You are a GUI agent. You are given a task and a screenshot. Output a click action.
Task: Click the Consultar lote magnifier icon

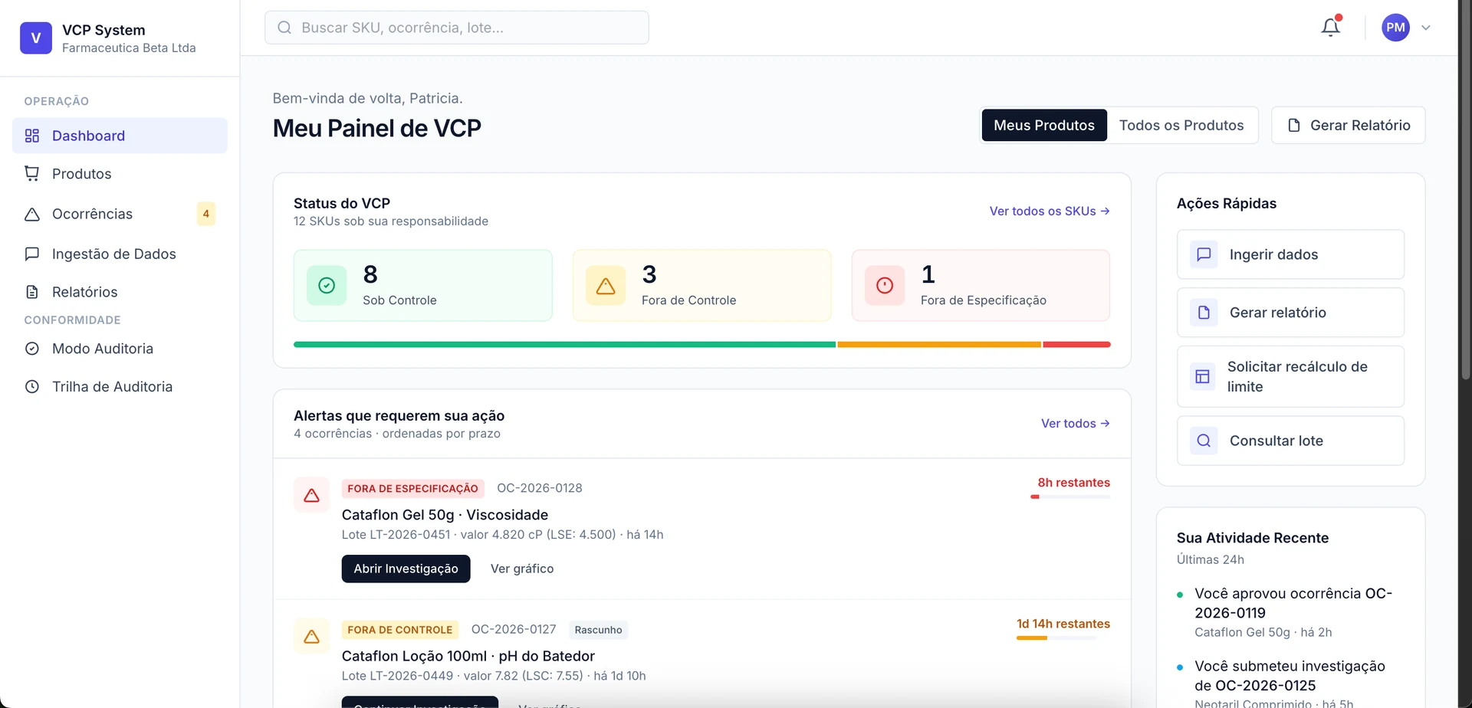[1204, 441]
